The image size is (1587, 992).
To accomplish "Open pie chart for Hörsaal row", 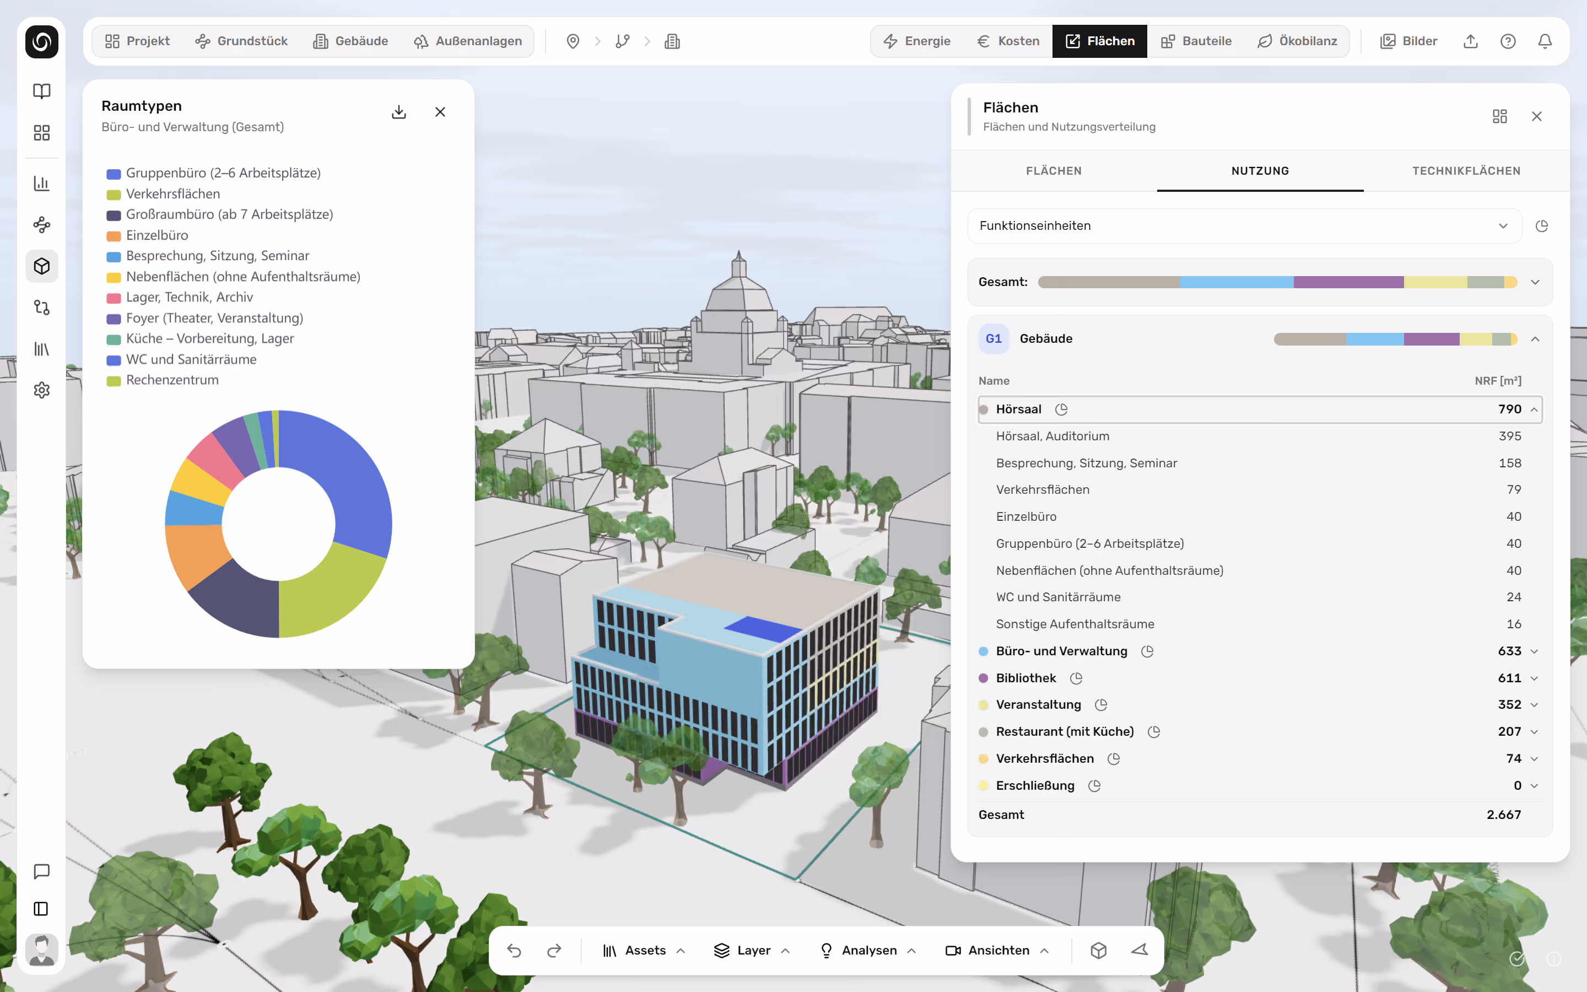I will [x=1061, y=409].
